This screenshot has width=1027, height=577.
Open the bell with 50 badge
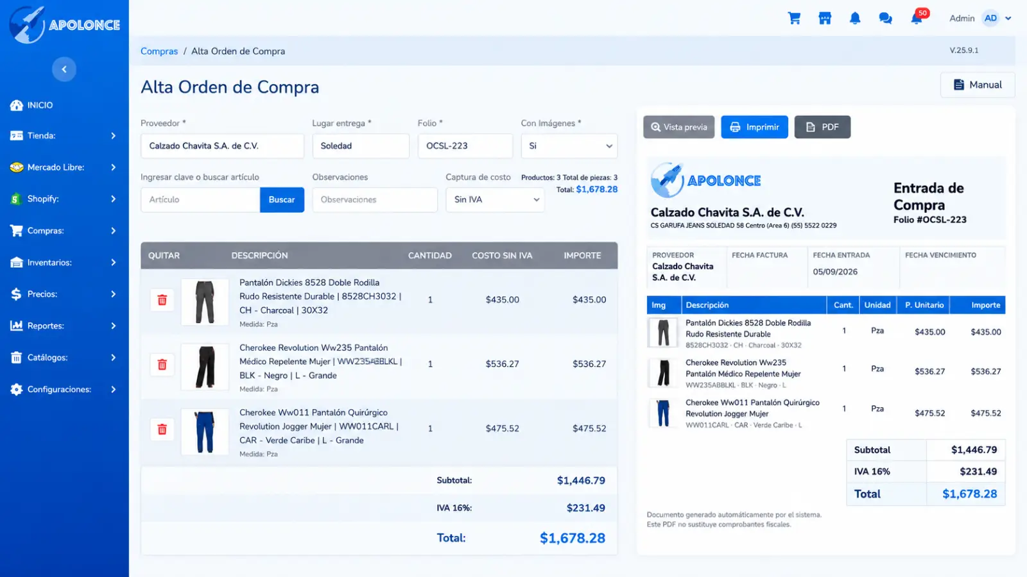pos(918,17)
